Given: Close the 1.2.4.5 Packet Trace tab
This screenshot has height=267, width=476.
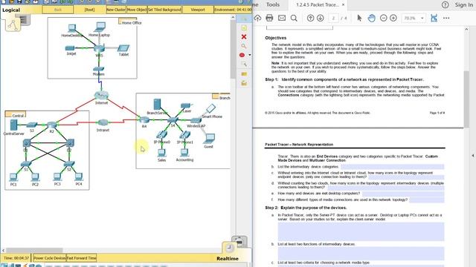Looking at the screenshot, I should tap(344, 5).
